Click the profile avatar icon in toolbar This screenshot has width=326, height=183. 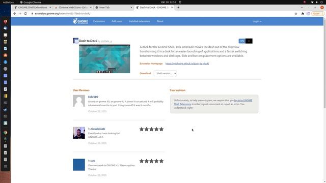[x=308, y=14]
